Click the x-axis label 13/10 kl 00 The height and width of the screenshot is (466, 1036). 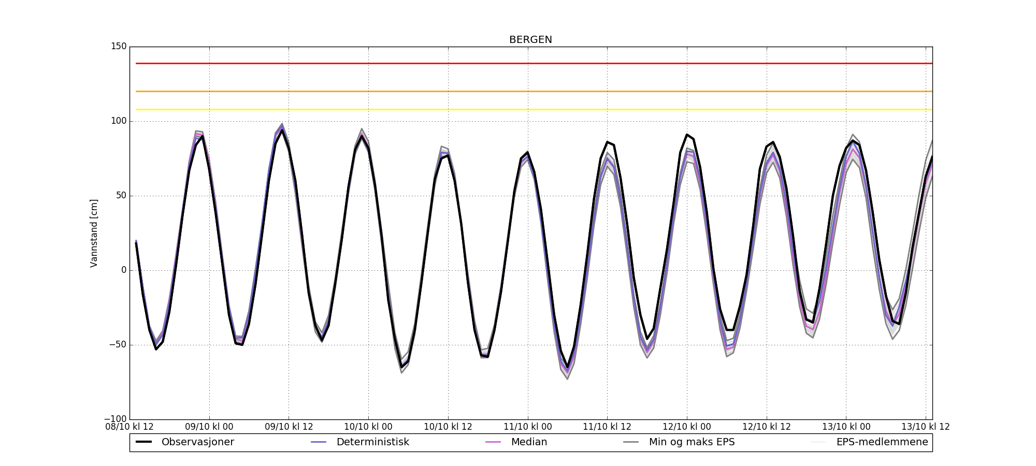pyautogui.click(x=846, y=427)
